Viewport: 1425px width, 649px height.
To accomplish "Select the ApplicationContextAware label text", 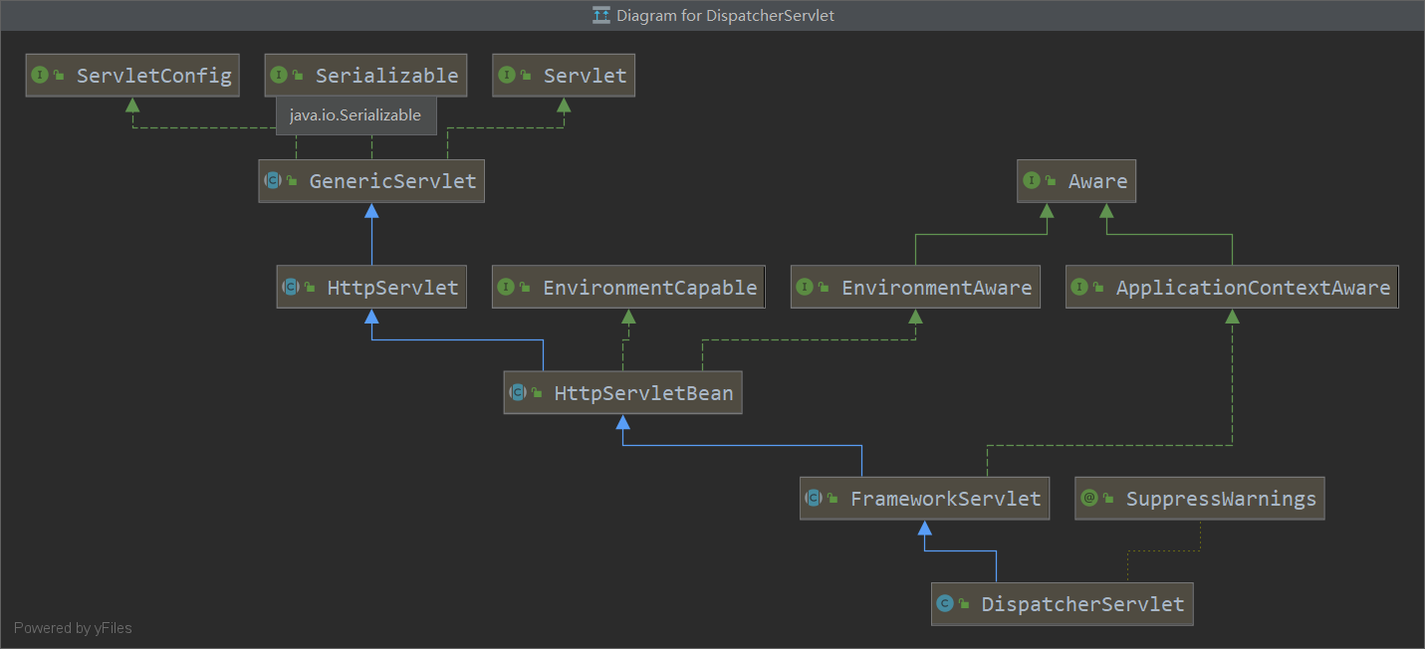I will point(1253,288).
